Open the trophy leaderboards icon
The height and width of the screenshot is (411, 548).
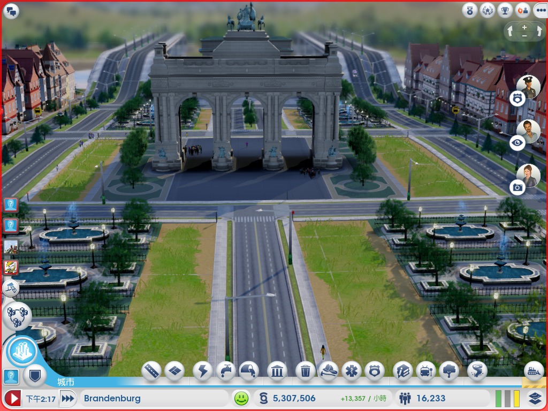[505, 11]
